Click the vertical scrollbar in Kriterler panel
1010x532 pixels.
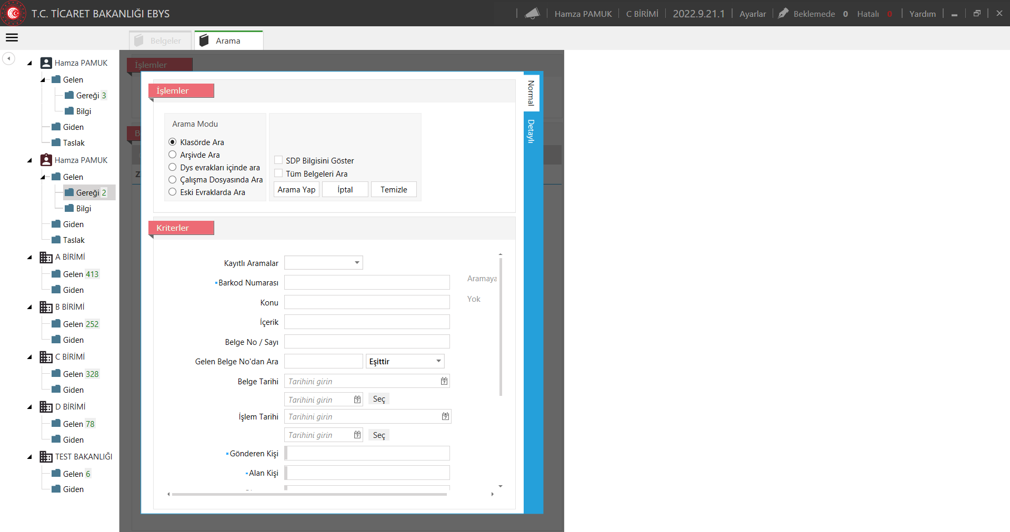[501, 326]
